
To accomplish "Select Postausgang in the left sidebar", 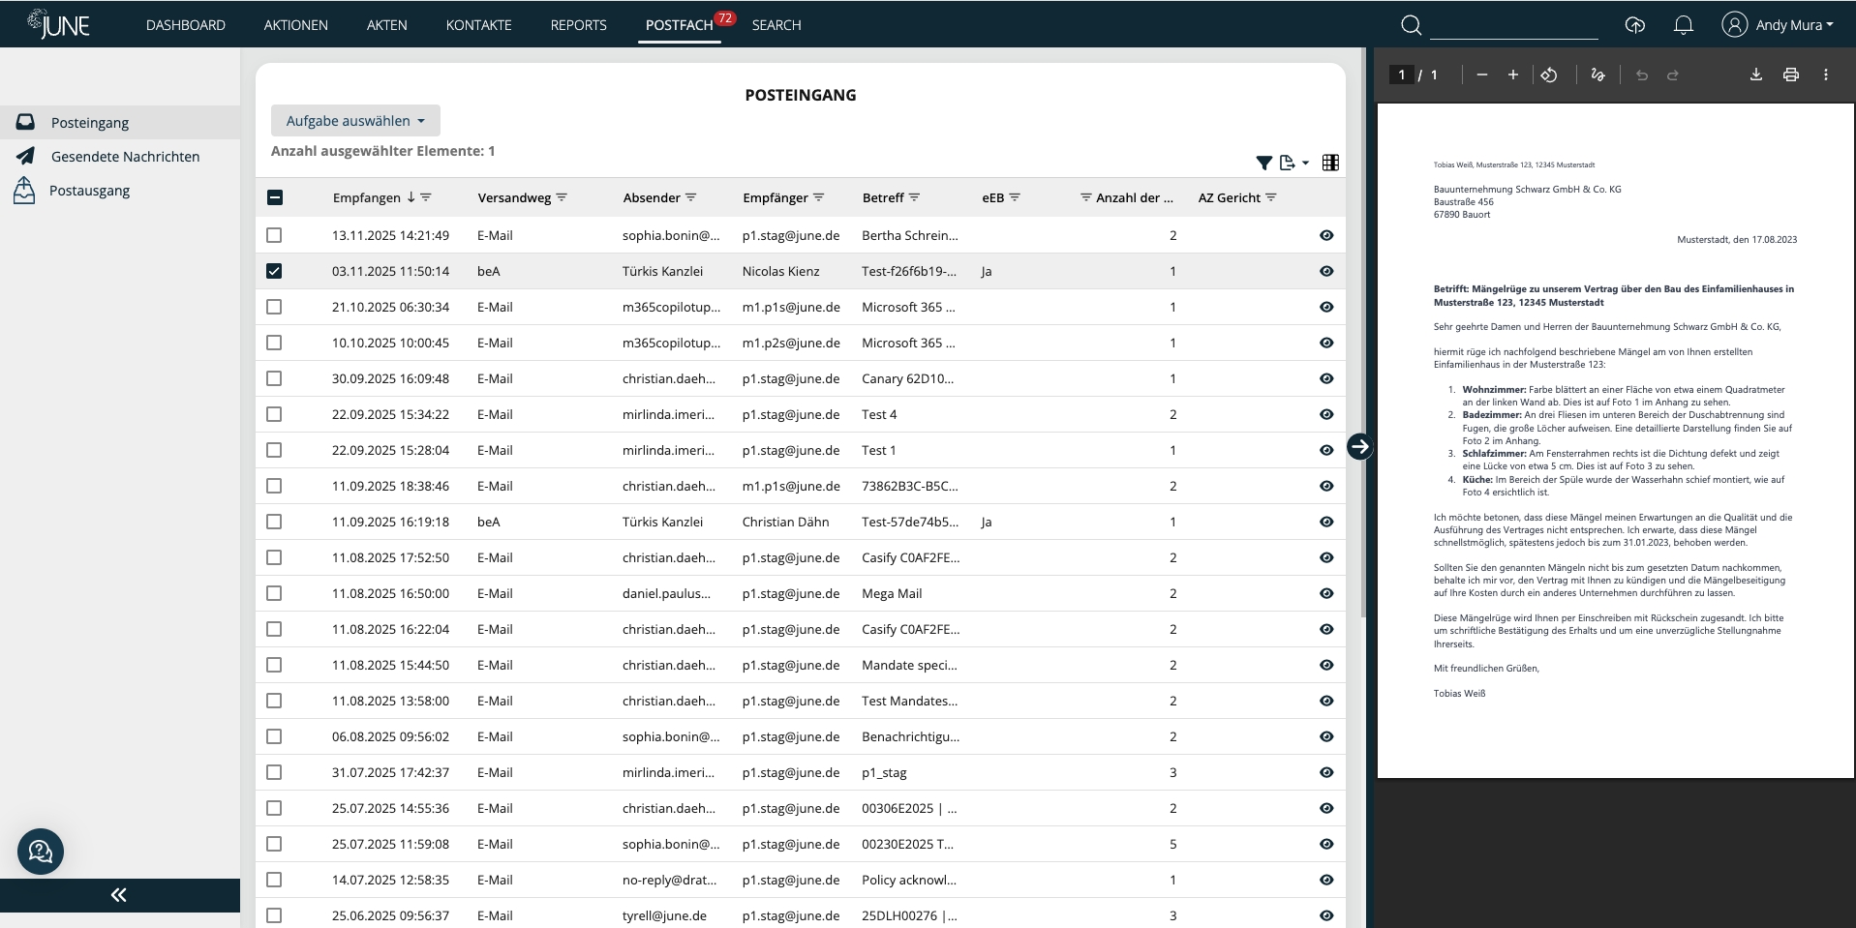I will pos(90,190).
